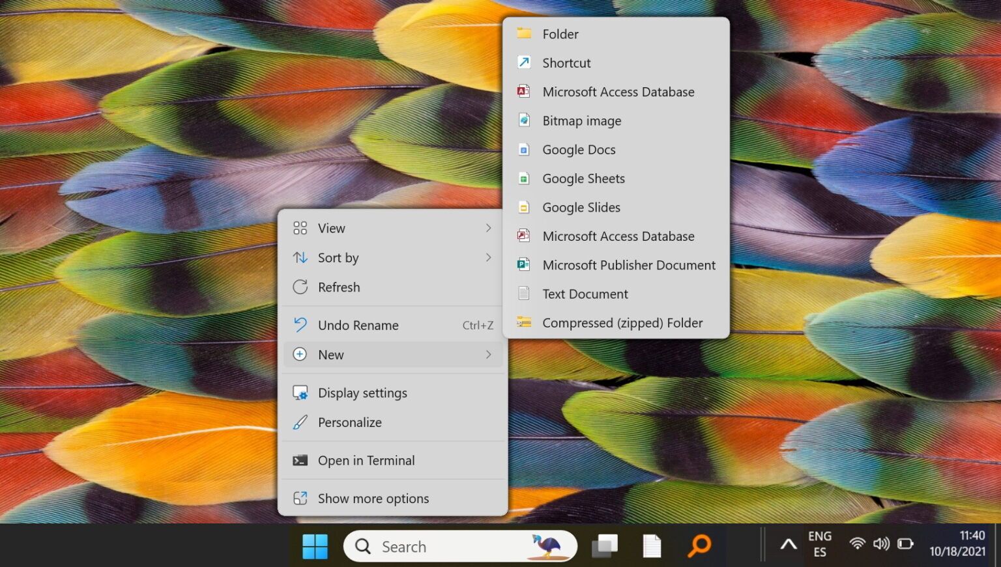This screenshot has width=1001, height=567.
Task: Open the Start menu from the taskbar
Action: pos(315,546)
